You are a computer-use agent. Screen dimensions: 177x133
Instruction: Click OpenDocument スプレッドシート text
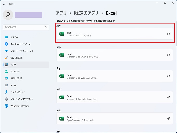[x=80, y=120]
